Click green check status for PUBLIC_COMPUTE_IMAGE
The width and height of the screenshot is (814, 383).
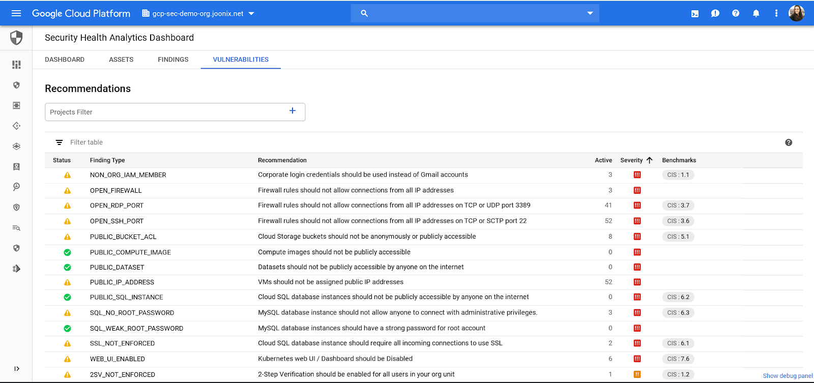67,252
